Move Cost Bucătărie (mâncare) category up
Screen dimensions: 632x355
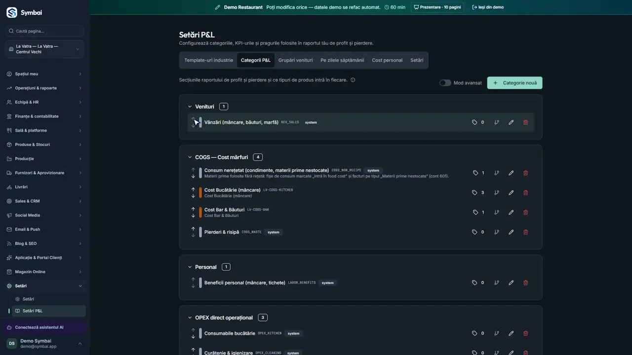coord(193,189)
